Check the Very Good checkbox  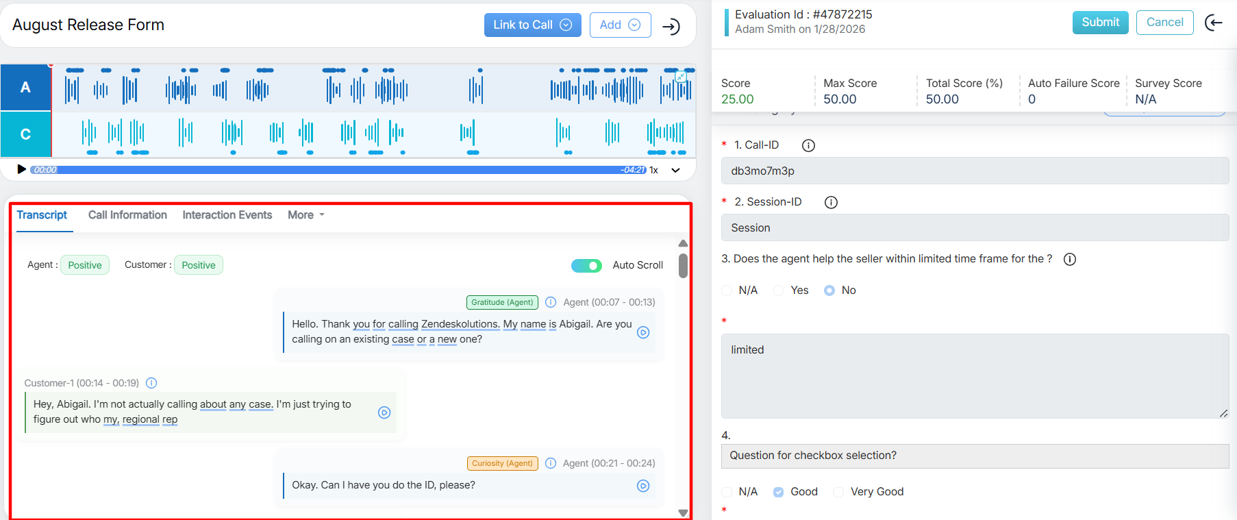[x=838, y=492]
